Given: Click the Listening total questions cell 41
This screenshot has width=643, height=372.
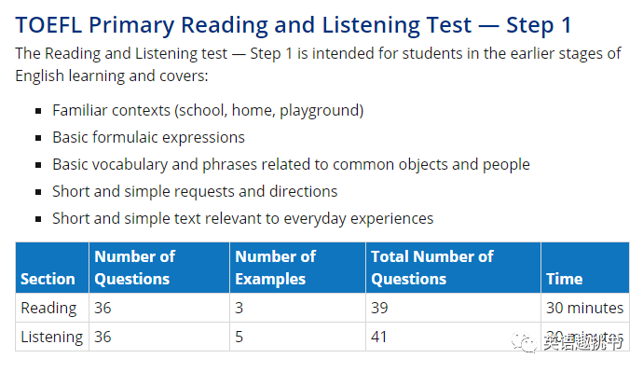Looking at the screenshot, I should point(453,337).
